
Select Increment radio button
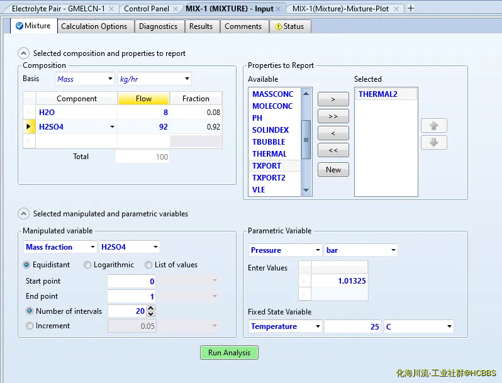[x=30, y=326]
